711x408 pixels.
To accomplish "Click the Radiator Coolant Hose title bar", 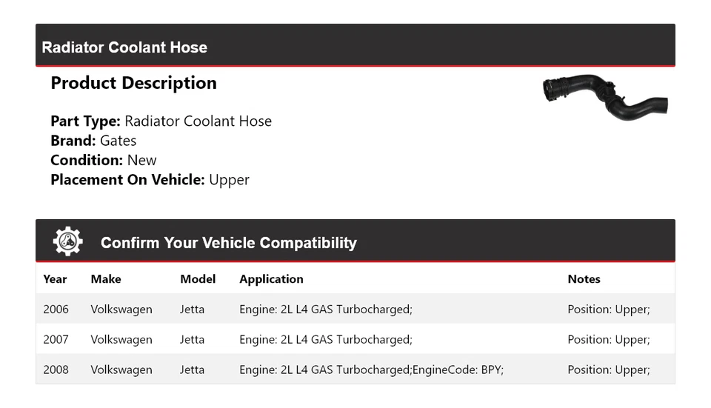I will pyautogui.click(x=124, y=47).
